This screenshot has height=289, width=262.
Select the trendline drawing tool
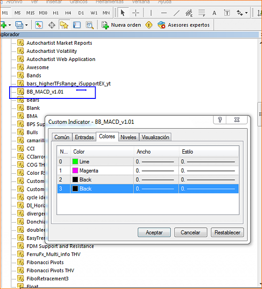click(x=176, y=13)
